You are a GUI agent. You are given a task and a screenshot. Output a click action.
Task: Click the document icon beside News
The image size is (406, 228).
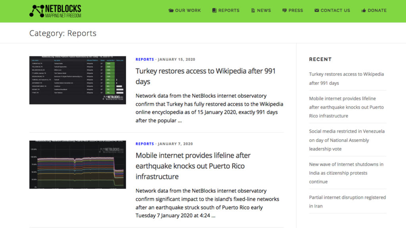253,10
